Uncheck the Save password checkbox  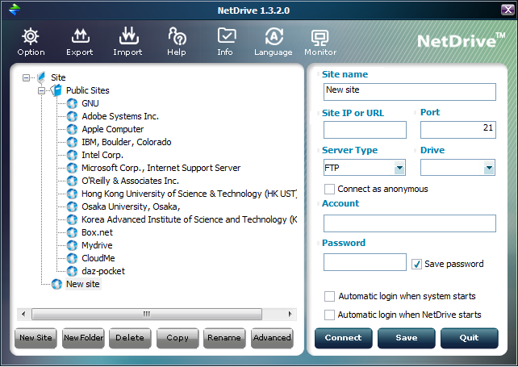(x=416, y=265)
